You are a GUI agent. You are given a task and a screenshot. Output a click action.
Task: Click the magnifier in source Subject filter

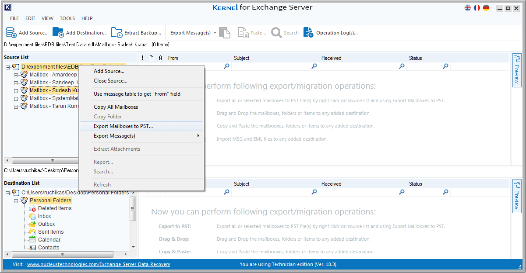point(314,66)
